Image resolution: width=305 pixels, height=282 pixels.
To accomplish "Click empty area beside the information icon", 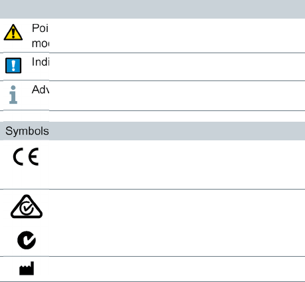I will click(177, 96).
